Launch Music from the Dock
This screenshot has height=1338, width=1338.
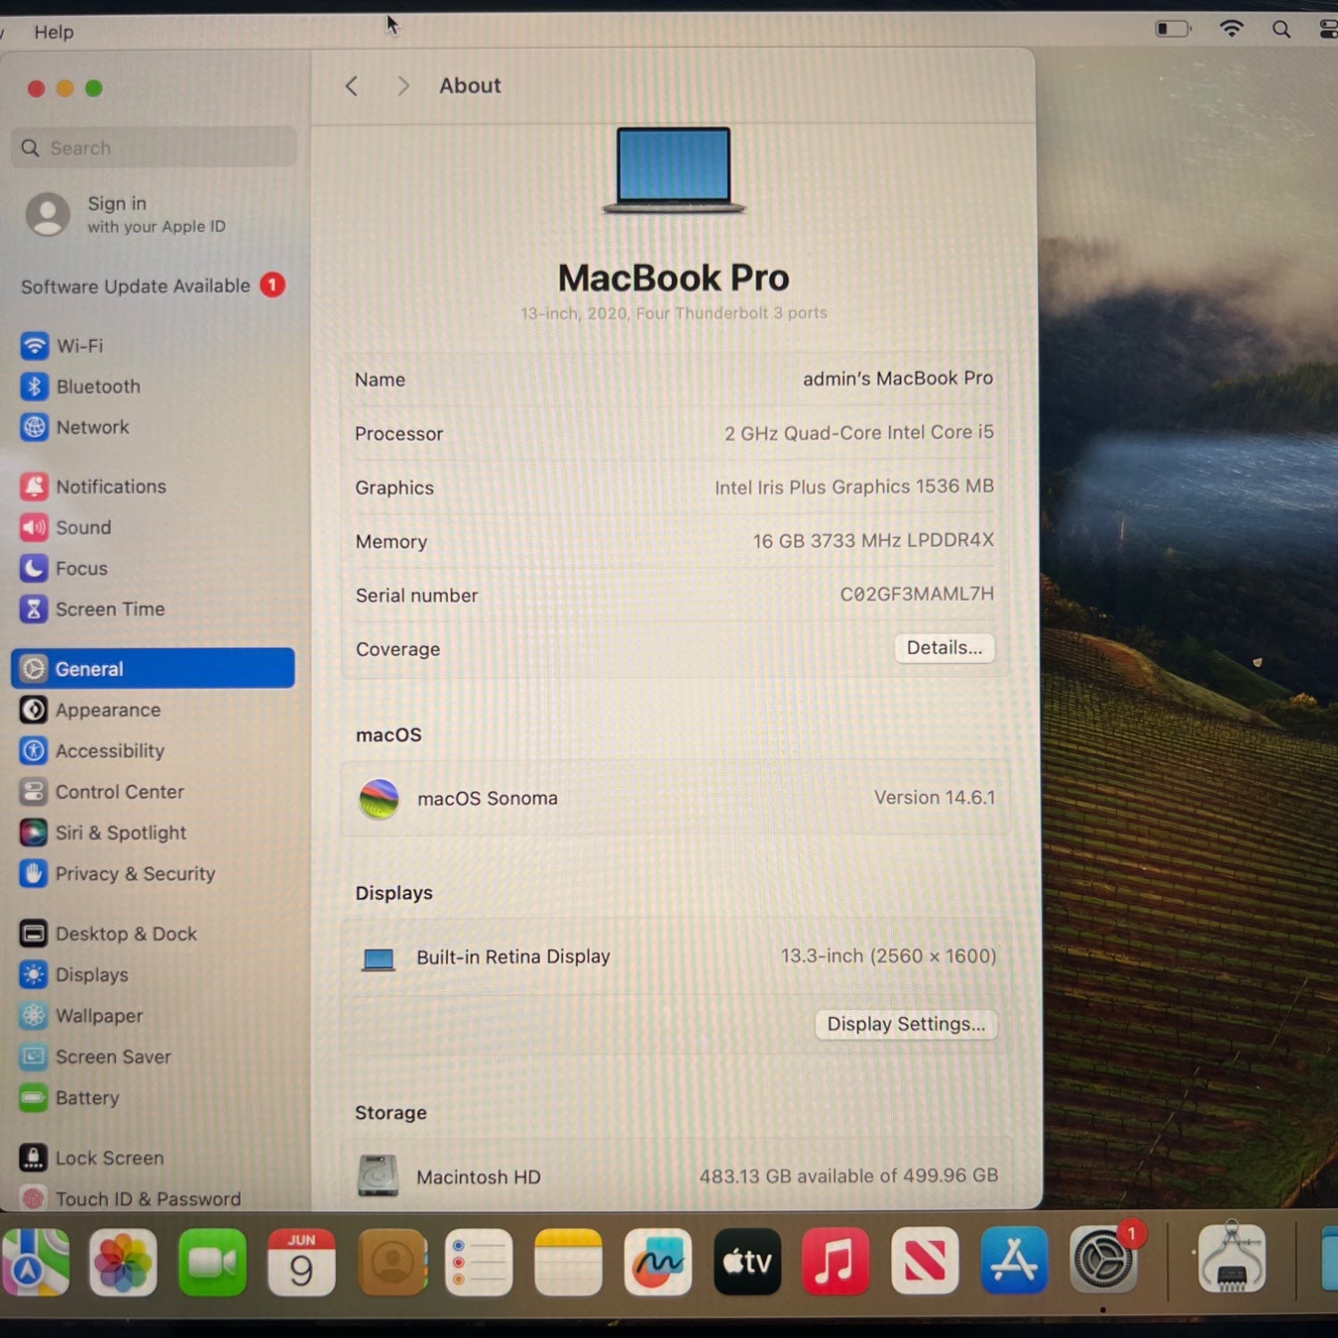coord(836,1261)
